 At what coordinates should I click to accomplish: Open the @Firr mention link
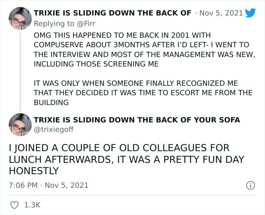(86, 23)
